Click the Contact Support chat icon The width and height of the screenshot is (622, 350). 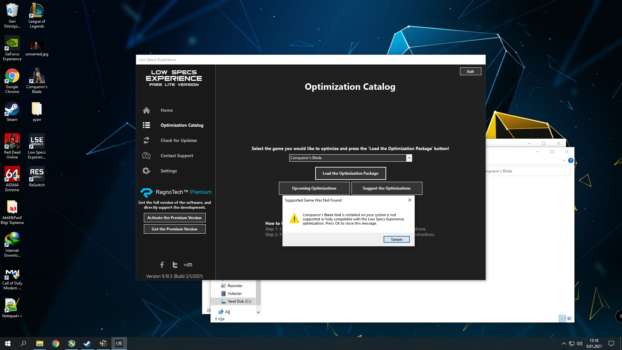146,156
